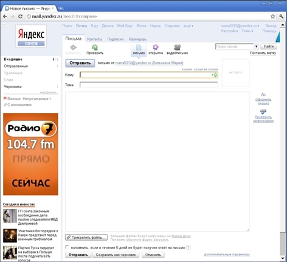This screenshot has height=262, width=287.
Task: Click the Проверить refresh mail icon
Action: [x=95, y=47]
